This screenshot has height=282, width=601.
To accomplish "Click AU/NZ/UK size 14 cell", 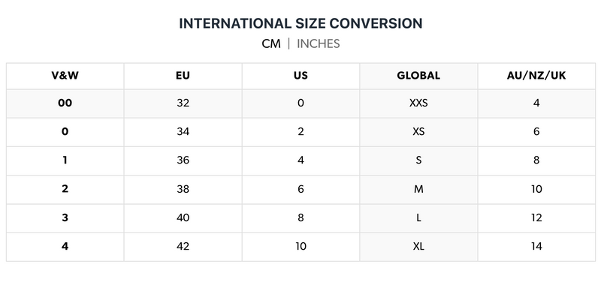I will [x=536, y=247].
